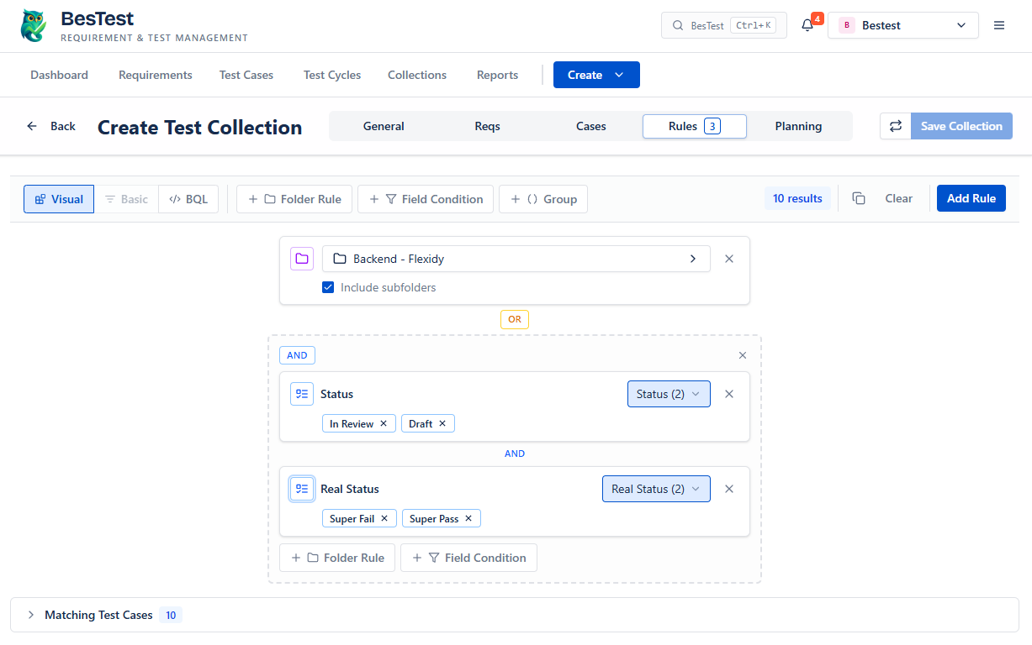Image resolution: width=1032 pixels, height=645 pixels.
Task: Open the notifications bell
Action: click(x=807, y=25)
